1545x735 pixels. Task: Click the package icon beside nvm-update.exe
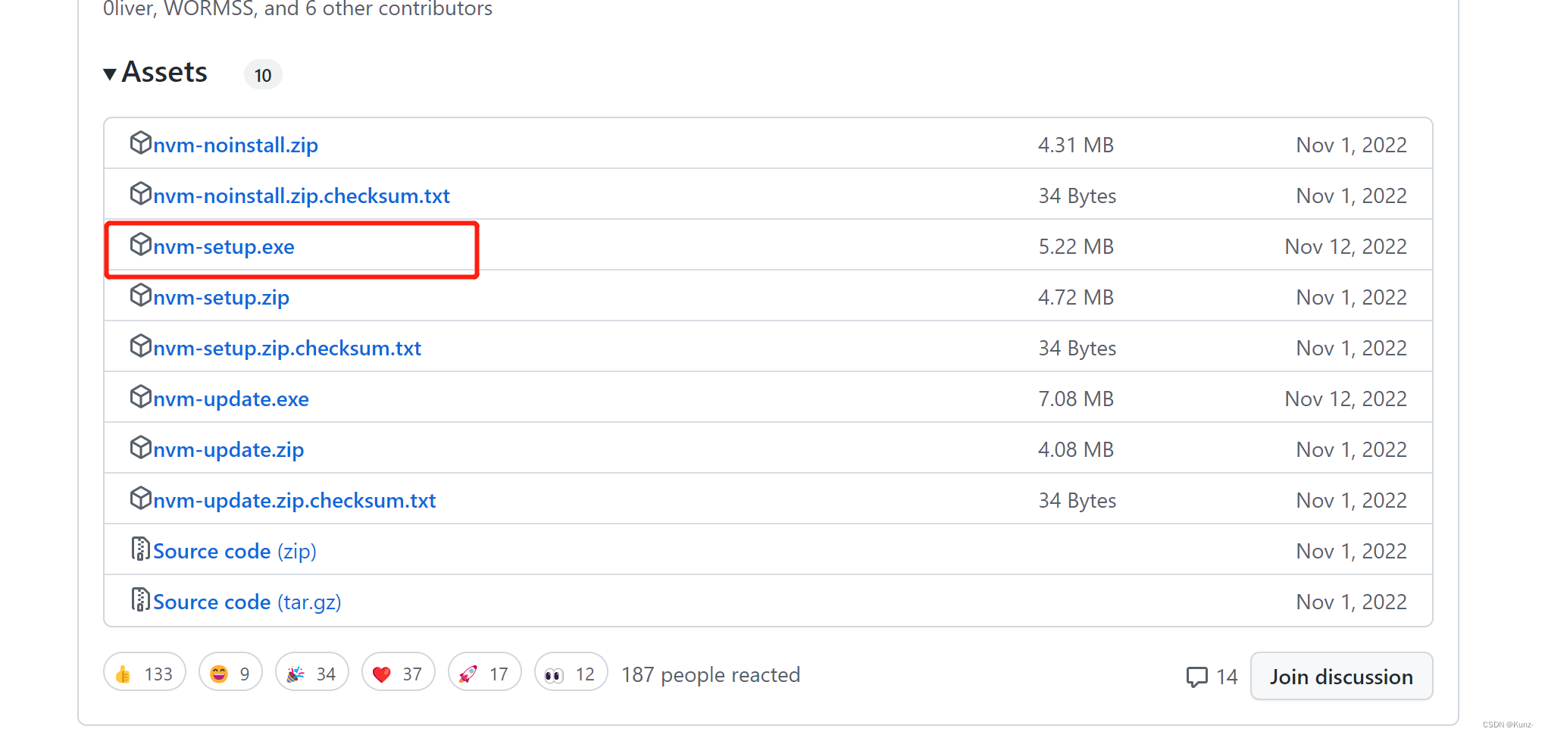click(141, 396)
